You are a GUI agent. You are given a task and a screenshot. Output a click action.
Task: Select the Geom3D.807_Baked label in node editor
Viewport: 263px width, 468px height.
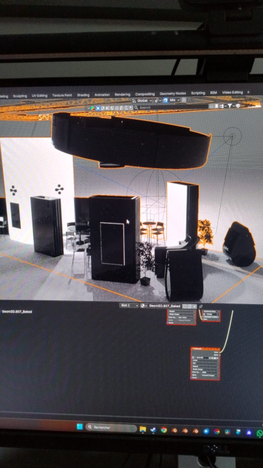click(x=17, y=311)
